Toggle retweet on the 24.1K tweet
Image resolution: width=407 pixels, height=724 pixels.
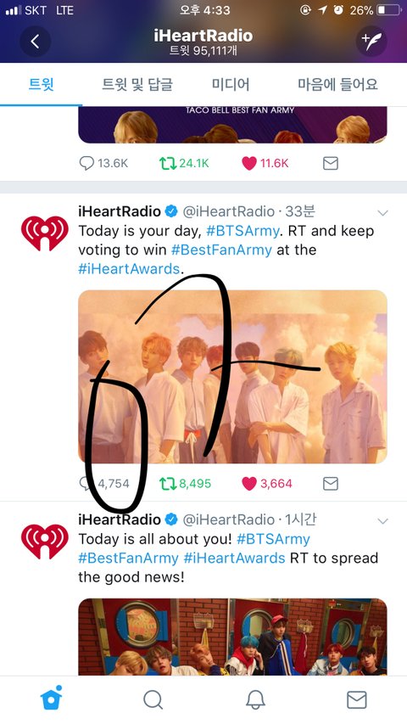(168, 163)
